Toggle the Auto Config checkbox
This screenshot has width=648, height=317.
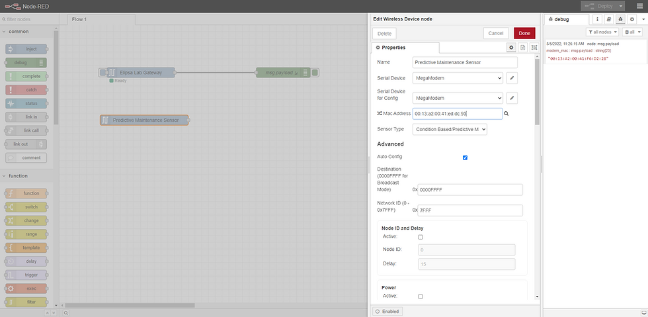[465, 158]
